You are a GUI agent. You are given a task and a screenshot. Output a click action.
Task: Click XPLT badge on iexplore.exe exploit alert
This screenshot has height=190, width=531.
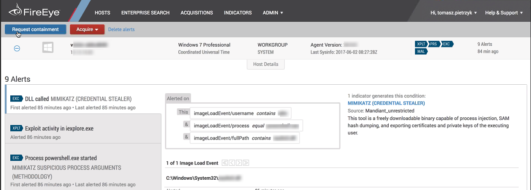17,128
